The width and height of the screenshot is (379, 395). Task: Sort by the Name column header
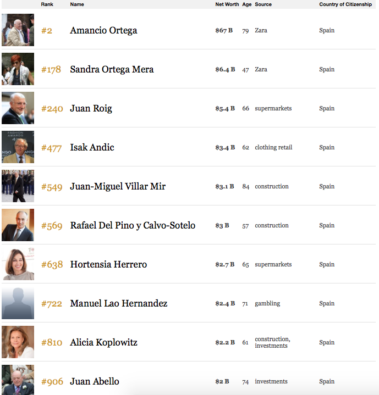click(x=77, y=4)
